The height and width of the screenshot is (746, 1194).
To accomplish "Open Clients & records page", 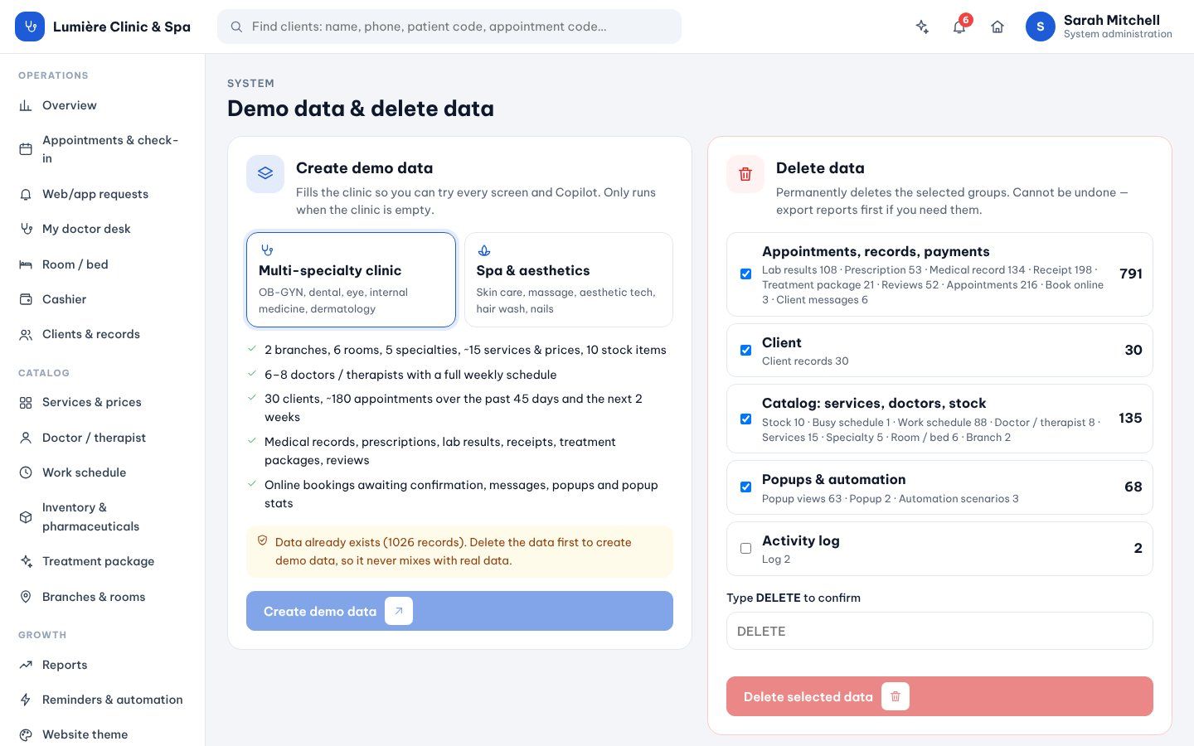I will [x=103, y=334].
